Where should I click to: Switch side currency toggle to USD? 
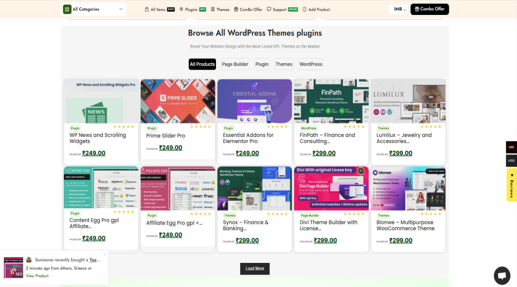pos(511,161)
